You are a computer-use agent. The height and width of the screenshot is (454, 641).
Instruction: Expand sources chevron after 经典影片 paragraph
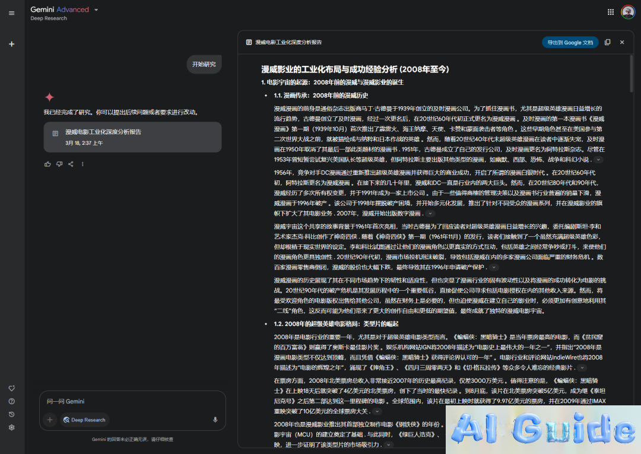click(582, 368)
